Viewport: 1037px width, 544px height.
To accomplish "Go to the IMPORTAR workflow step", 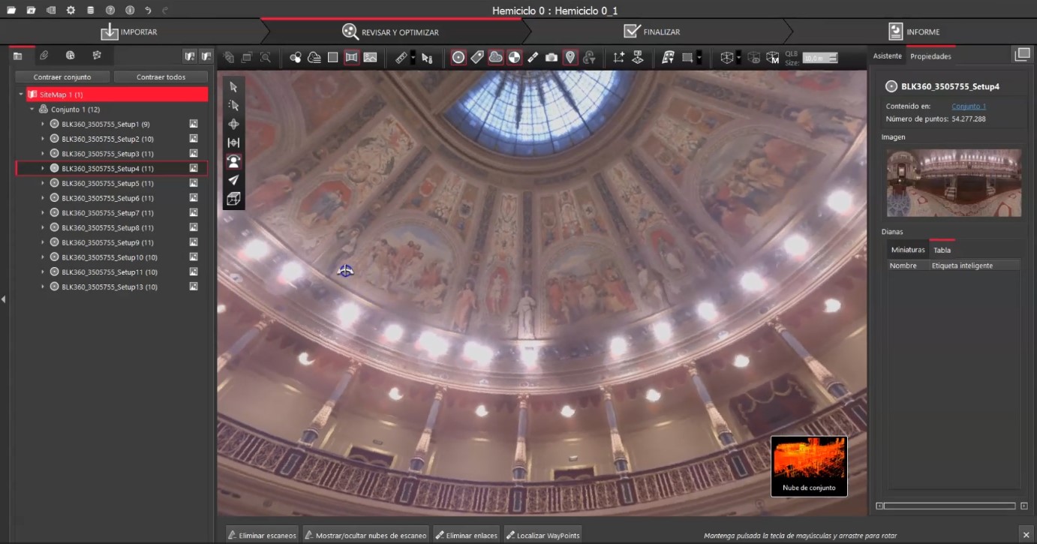I will point(129,32).
